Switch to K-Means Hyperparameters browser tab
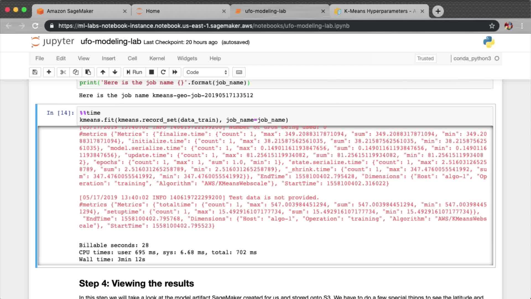 coord(379,11)
